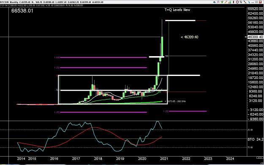Click the blue pin toolbar icon
The width and height of the screenshot is (264, 165).
249,2
